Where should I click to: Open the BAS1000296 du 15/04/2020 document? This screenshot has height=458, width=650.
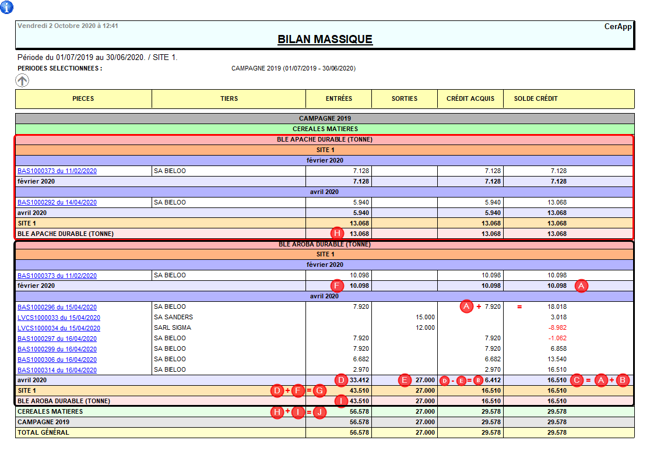pos(57,307)
